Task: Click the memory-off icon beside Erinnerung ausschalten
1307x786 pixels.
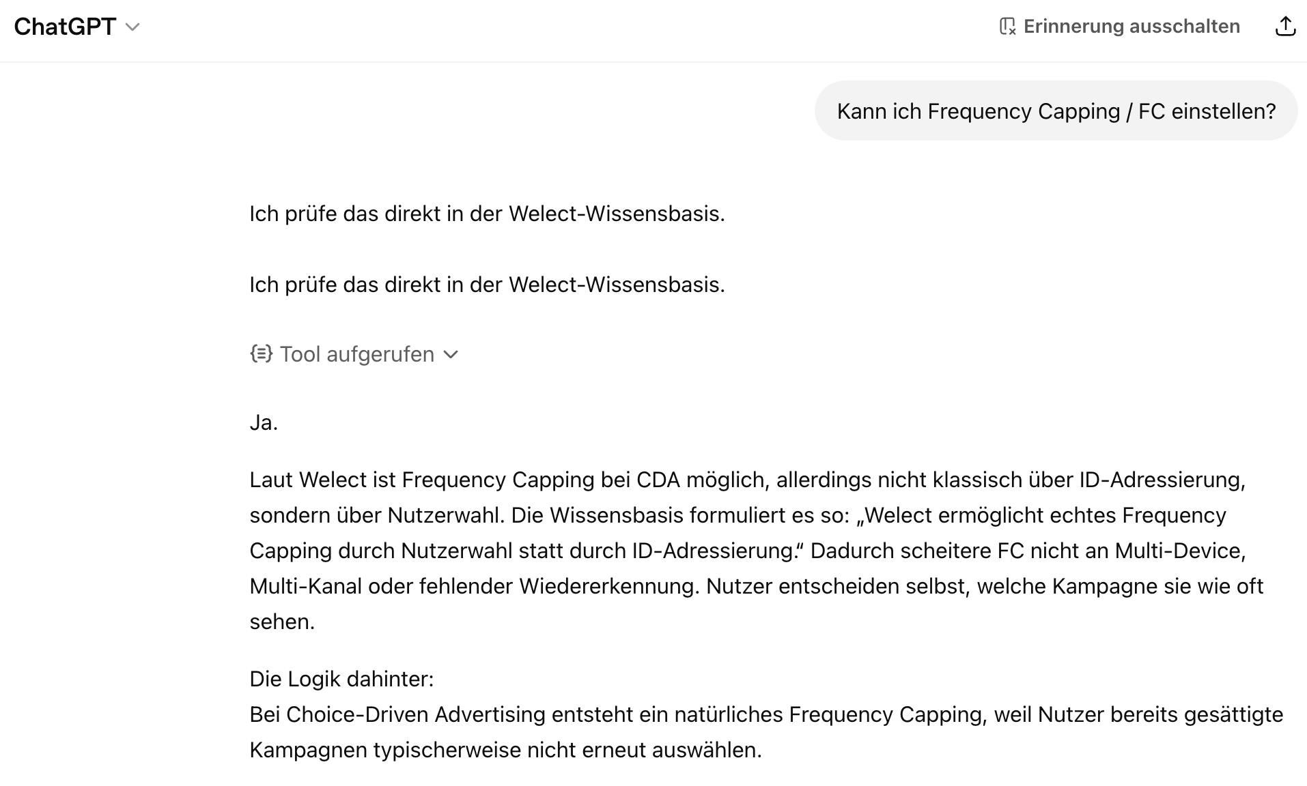Action: (1007, 27)
